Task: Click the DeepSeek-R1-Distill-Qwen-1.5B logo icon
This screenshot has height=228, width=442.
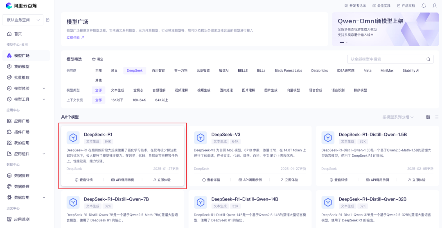Action: pos(328,138)
